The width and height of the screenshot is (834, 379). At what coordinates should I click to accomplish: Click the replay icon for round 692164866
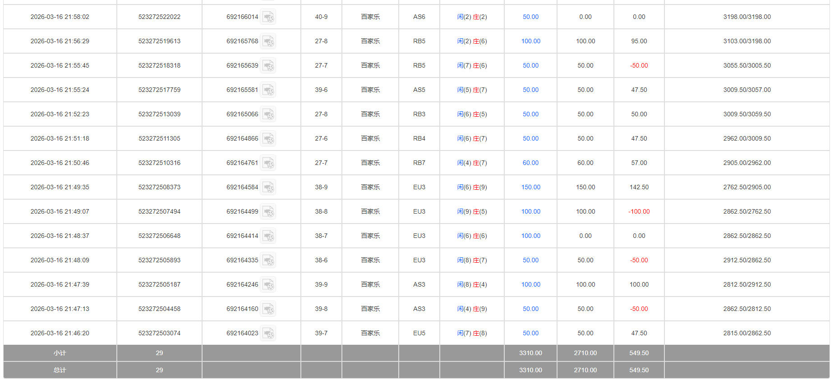[268, 139]
